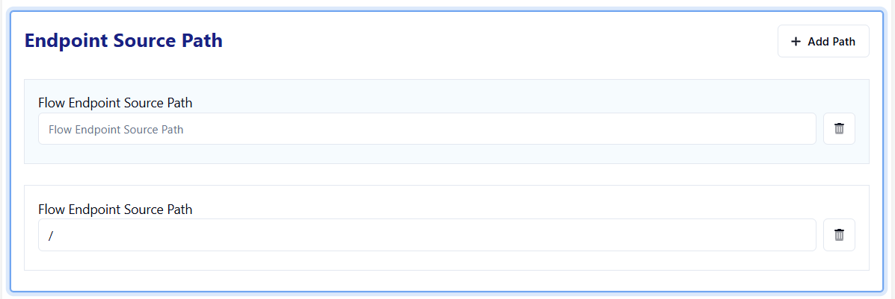Click the plus icon beside Add Path

pyautogui.click(x=796, y=42)
